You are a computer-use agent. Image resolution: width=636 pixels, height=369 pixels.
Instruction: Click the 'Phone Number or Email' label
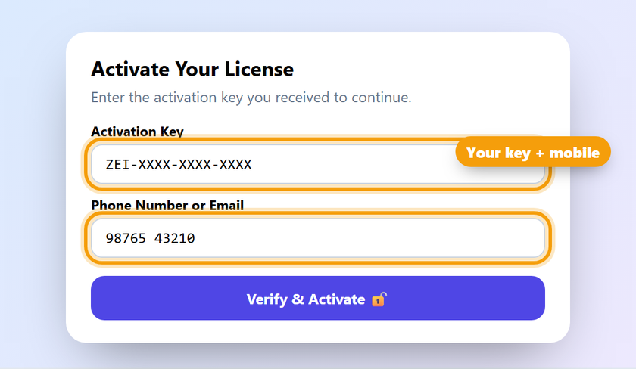tap(167, 205)
